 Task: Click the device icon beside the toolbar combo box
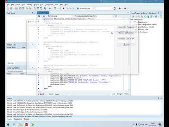tap(114, 8)
